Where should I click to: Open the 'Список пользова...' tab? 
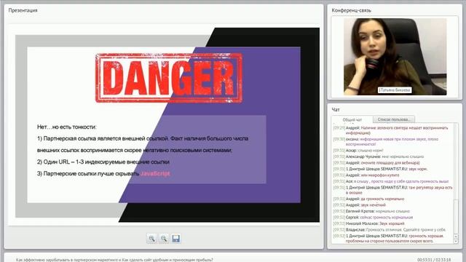tap(394, 119)
